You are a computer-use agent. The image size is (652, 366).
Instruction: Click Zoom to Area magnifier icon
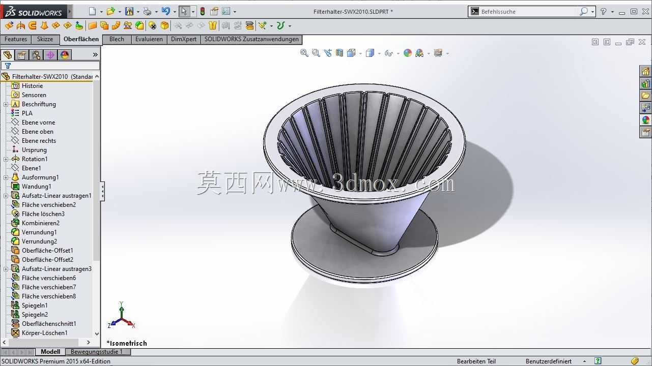[x=316, y=53]
